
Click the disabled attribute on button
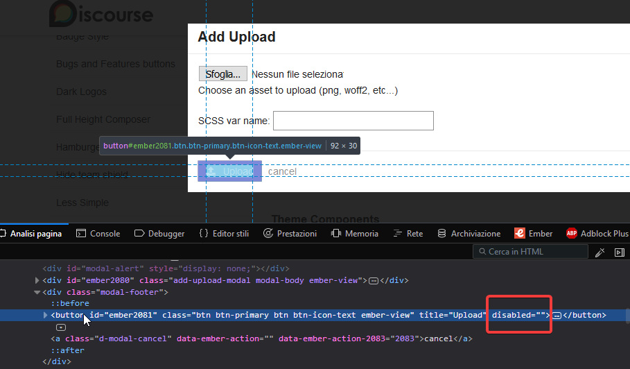click(x=518, y=315)
